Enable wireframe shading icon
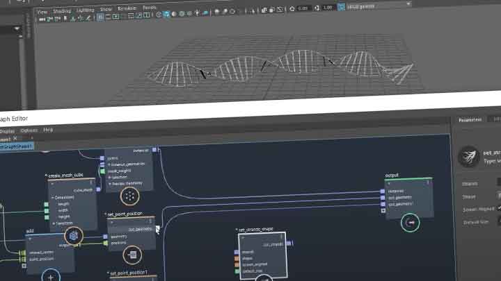The height and width of the screenshot is (281, 501). (159, 15)
